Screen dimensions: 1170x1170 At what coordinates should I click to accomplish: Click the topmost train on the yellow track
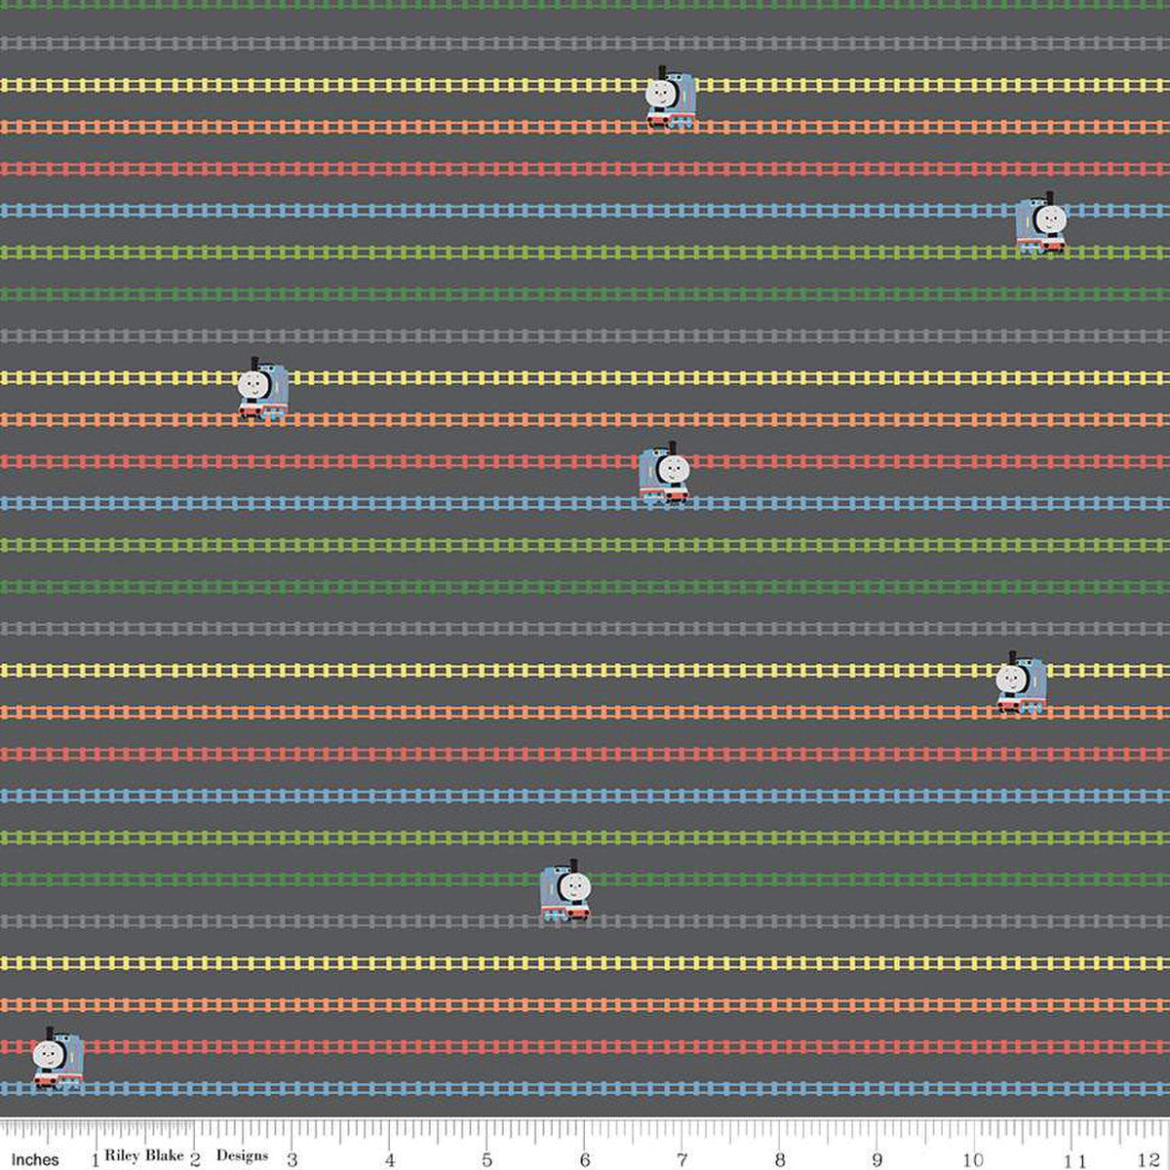click(671, 98)
